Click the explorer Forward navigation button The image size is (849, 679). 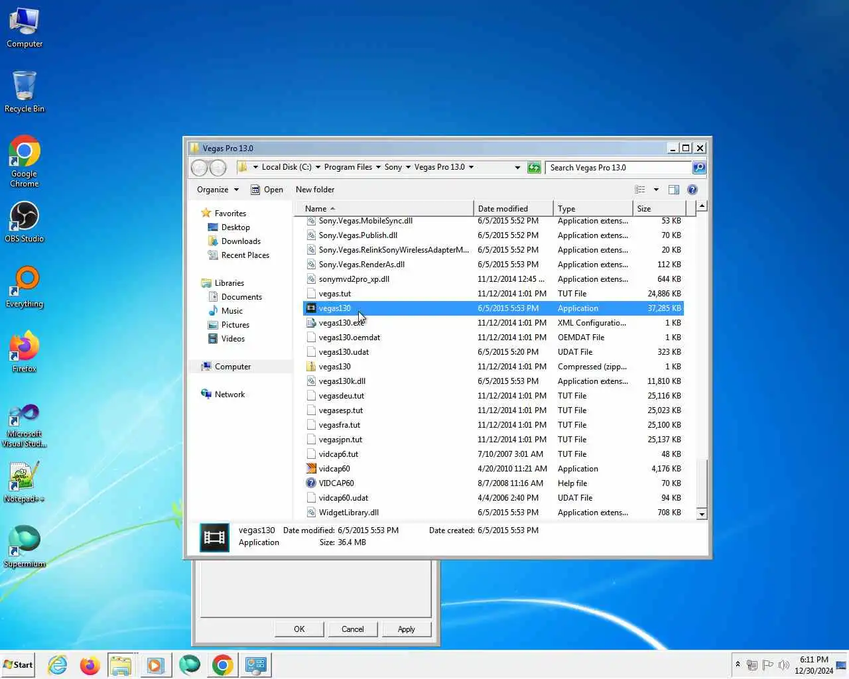click(x=218, y=168)
